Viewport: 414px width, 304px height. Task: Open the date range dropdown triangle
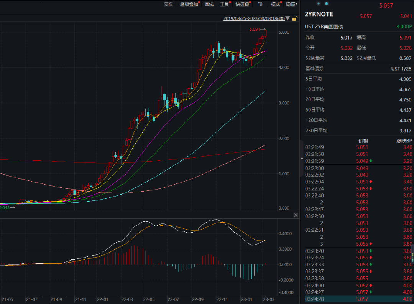pos(288,18)
